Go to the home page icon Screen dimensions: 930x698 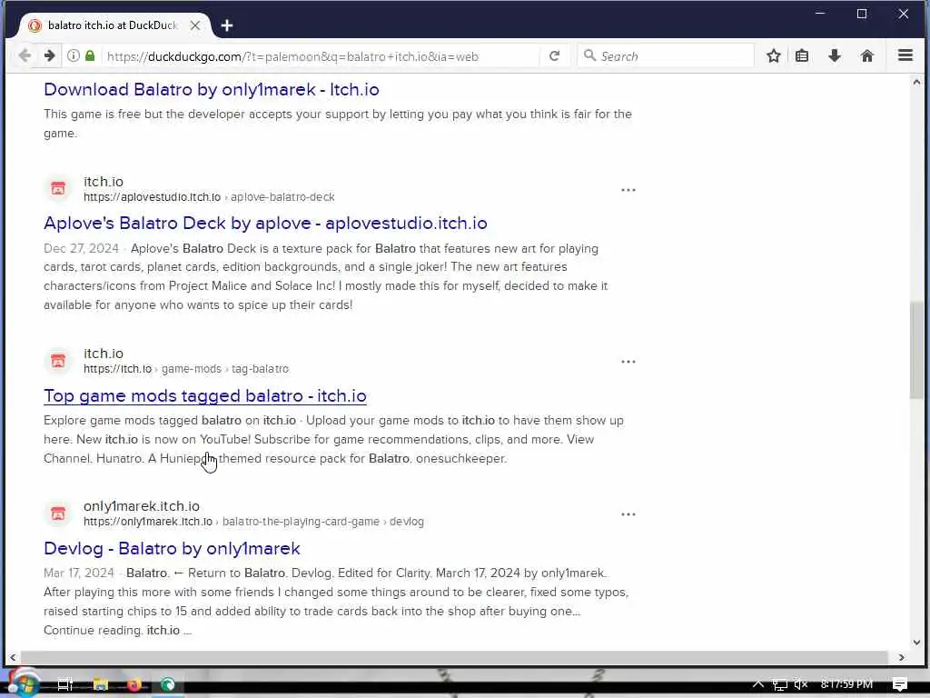pos(867,55)
